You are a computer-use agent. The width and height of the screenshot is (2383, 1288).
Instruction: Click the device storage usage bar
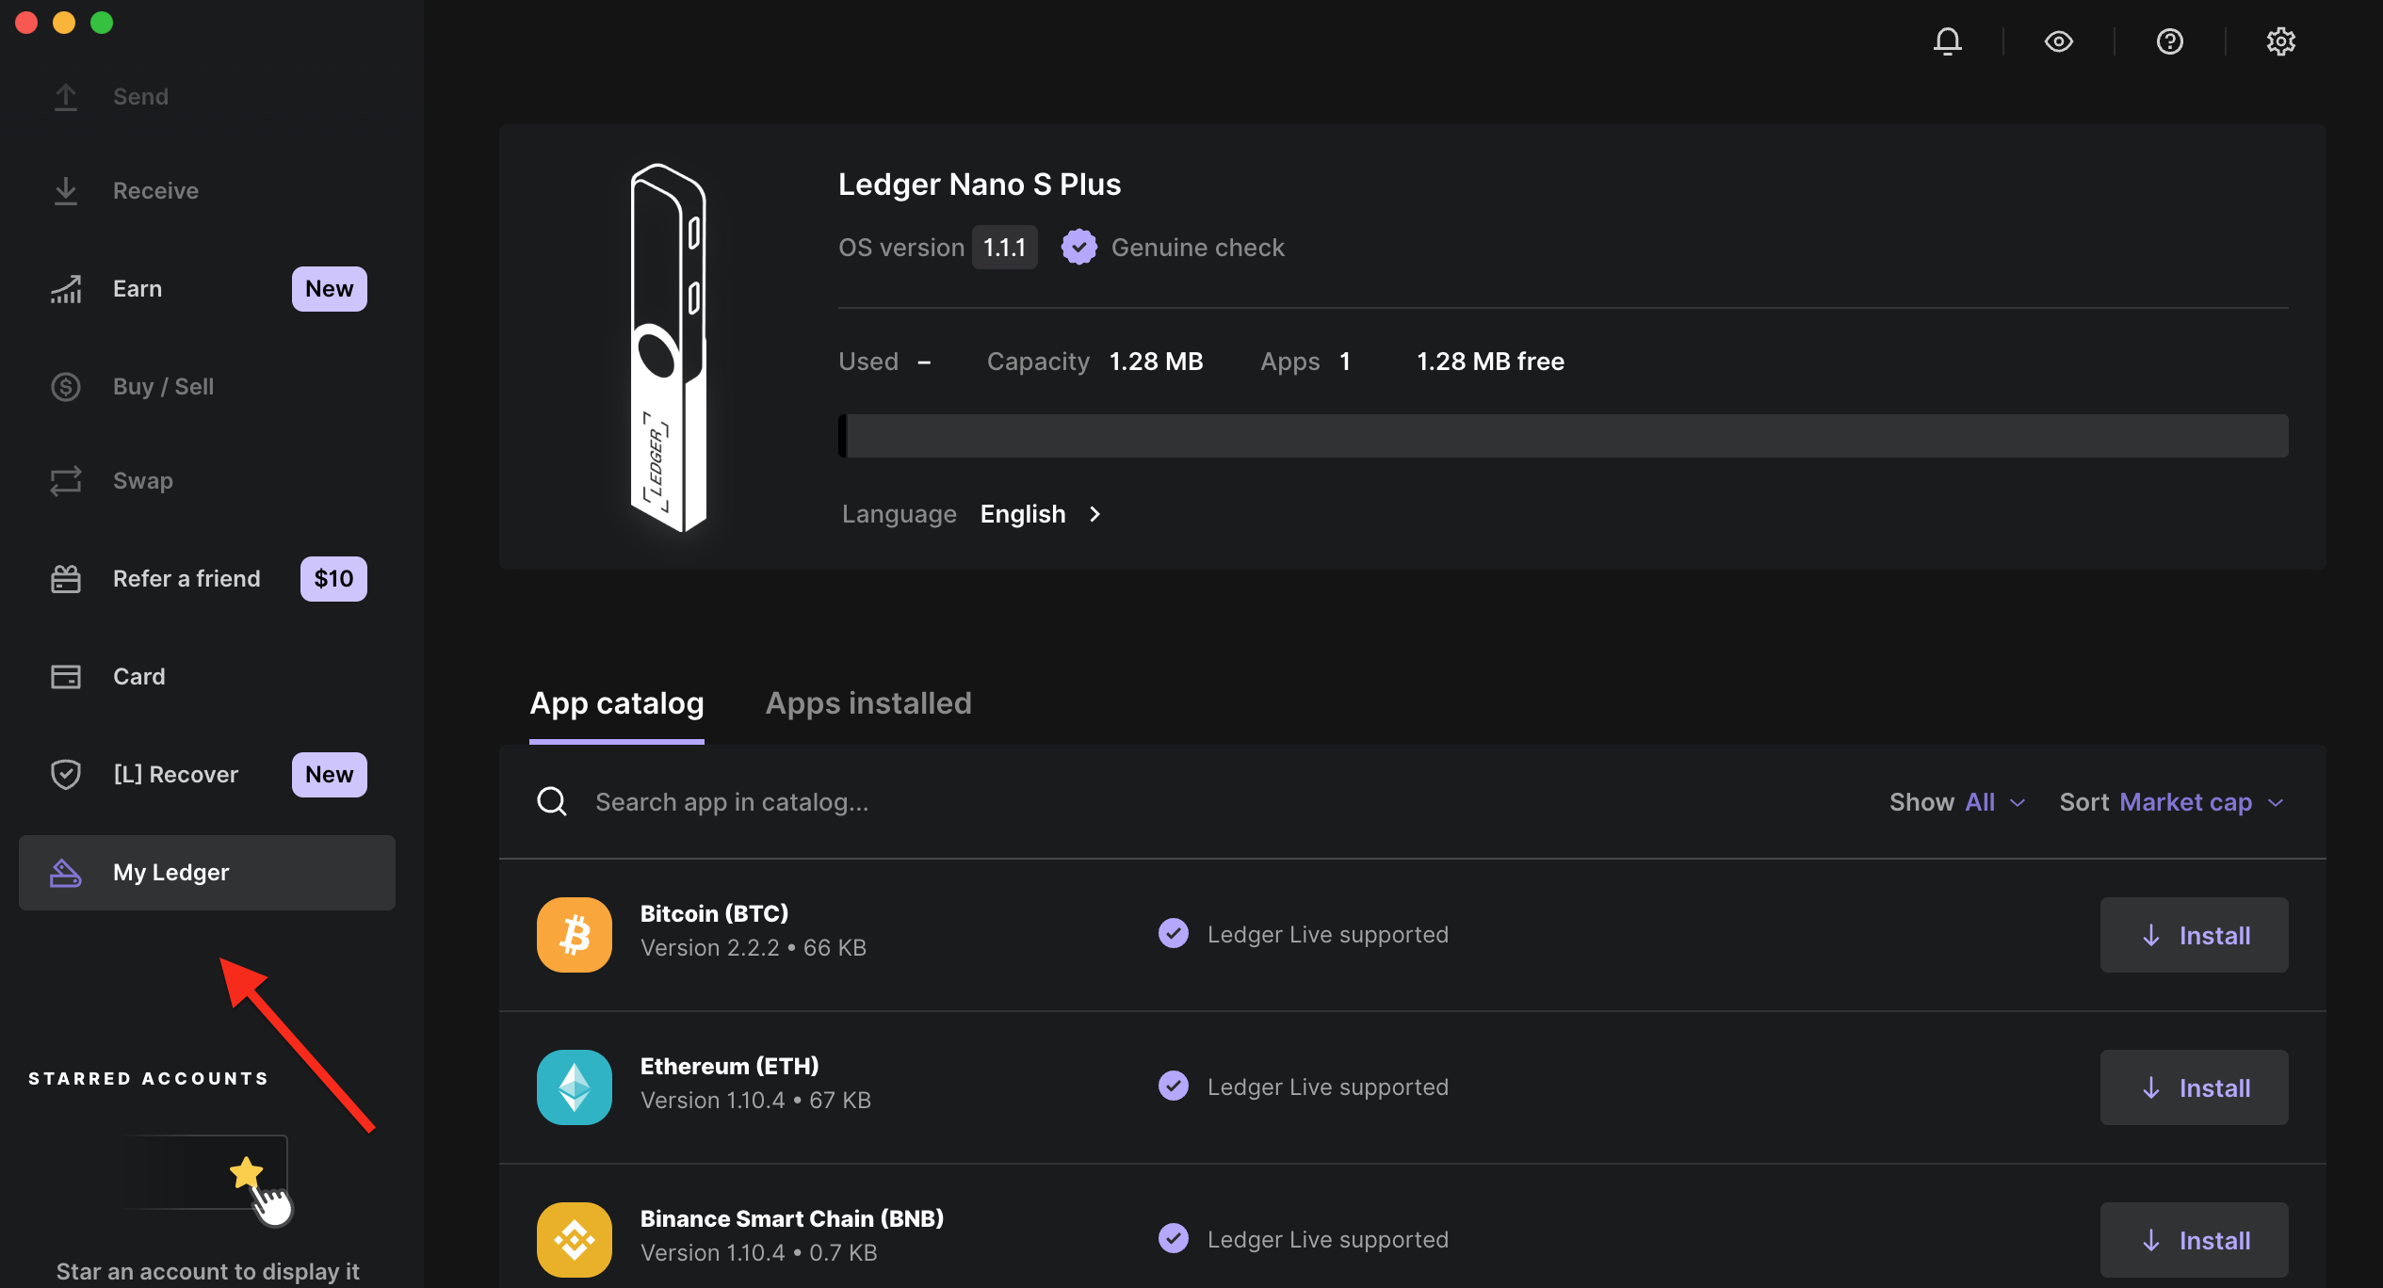pos(1563,436)
